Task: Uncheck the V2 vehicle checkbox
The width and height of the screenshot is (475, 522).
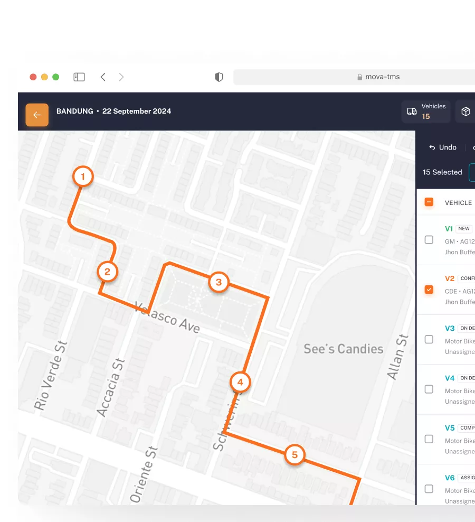Action: coord(429,290)
